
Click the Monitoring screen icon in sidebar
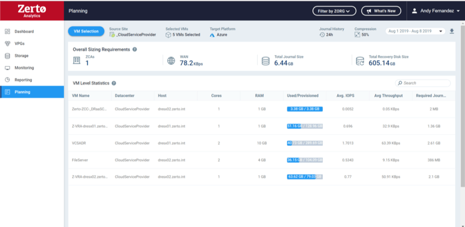[8, 68]
